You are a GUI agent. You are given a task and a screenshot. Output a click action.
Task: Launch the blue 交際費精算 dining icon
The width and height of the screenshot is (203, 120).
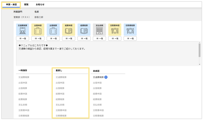pyautogui.click(x=130, y=30)
